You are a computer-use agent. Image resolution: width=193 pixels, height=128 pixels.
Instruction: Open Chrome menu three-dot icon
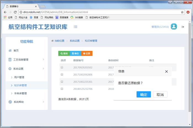[188, 12]
